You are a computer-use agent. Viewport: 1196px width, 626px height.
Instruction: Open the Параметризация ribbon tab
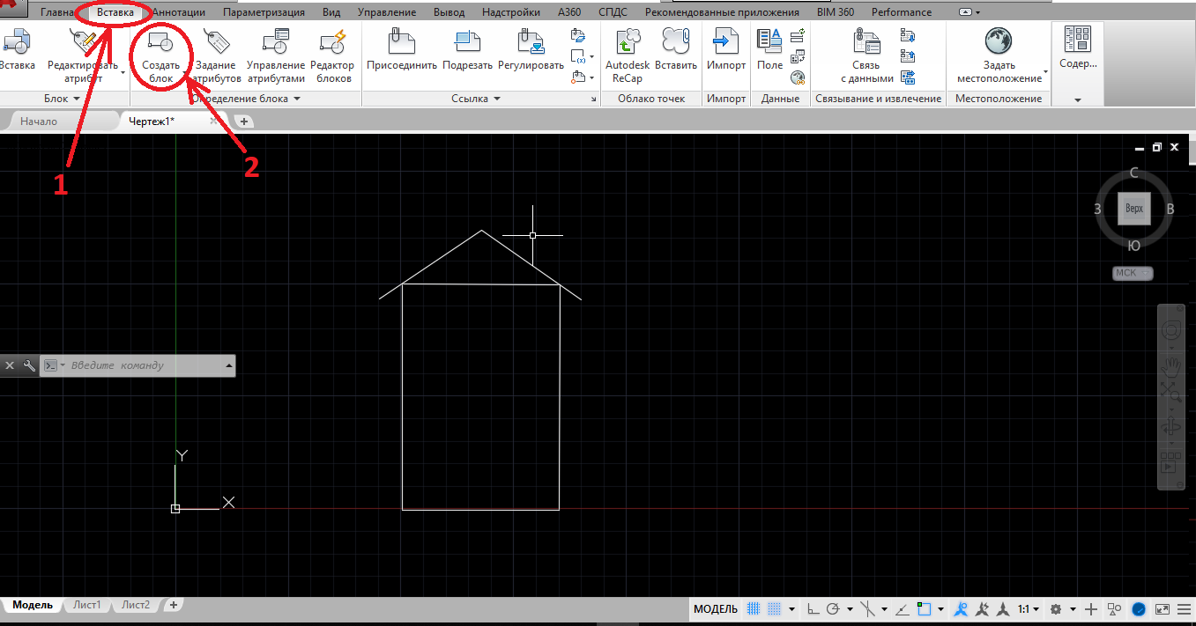(x=264, y=12)
